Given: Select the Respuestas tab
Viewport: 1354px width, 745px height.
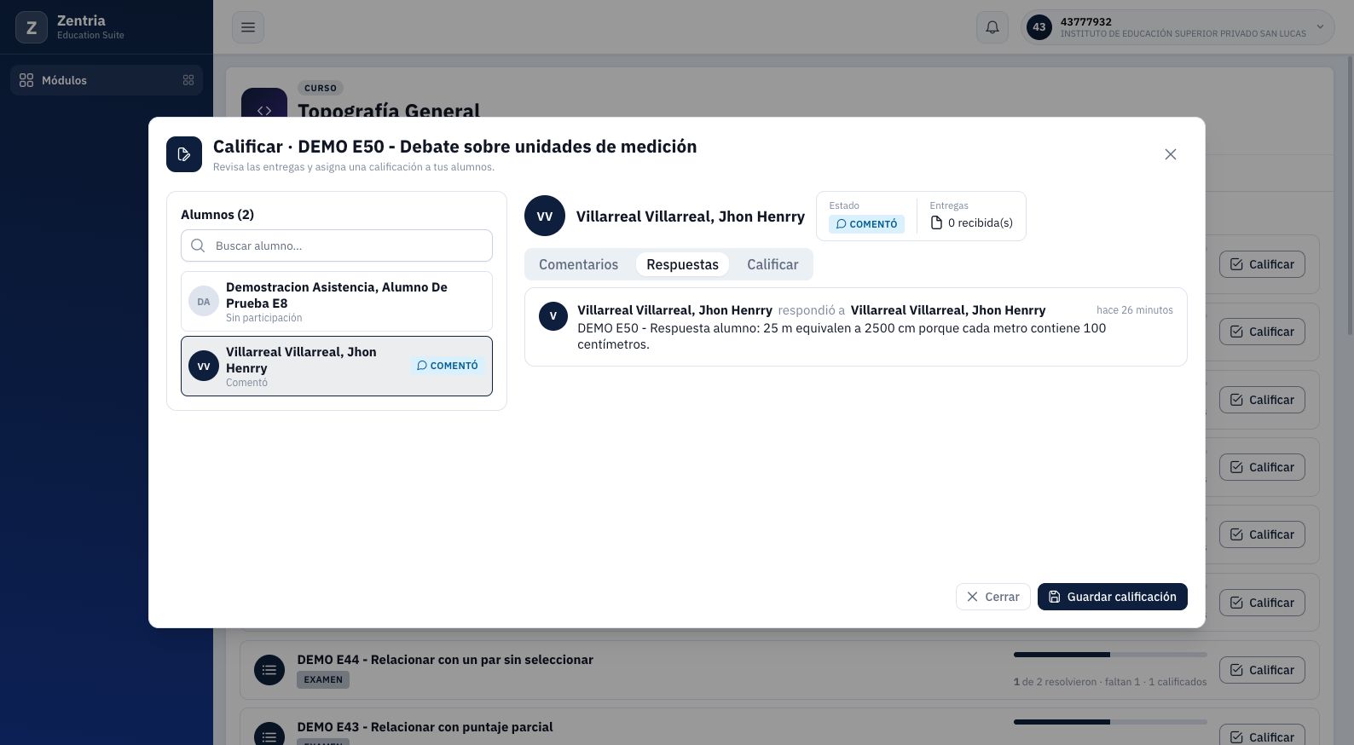Looking at the screenshot, I should pos(682,264).
